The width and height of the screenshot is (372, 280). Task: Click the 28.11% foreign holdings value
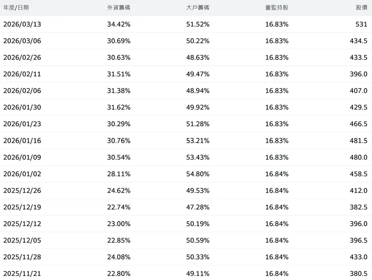[x=119, y=174]
